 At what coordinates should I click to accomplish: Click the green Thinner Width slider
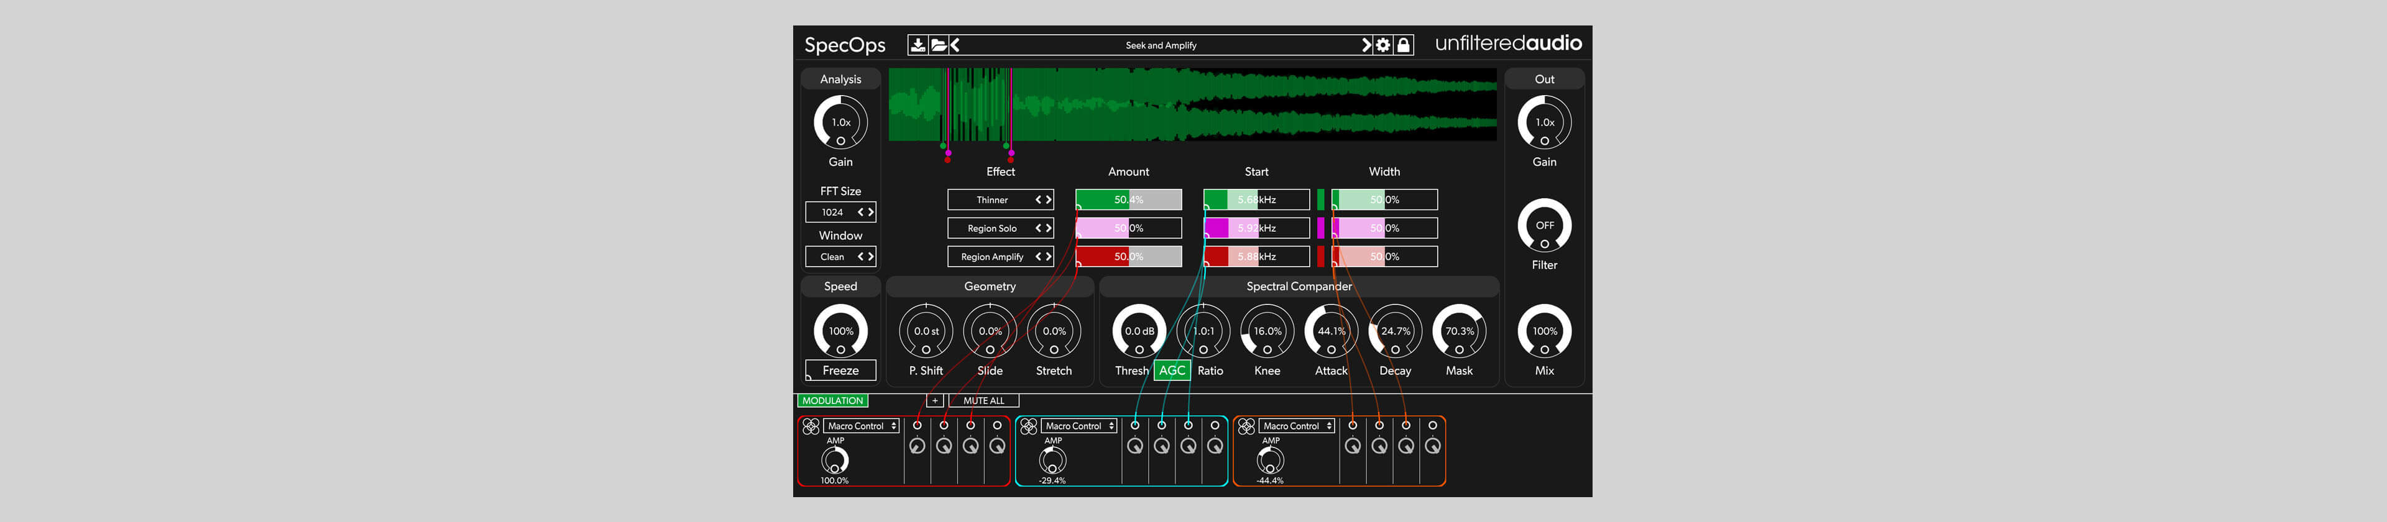pos(1384,200)
